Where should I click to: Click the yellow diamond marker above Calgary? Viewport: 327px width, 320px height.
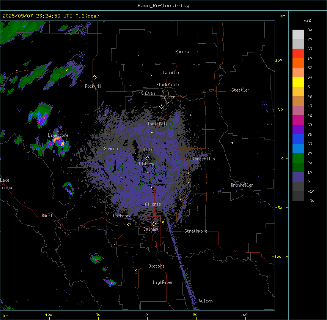[154, 224]
